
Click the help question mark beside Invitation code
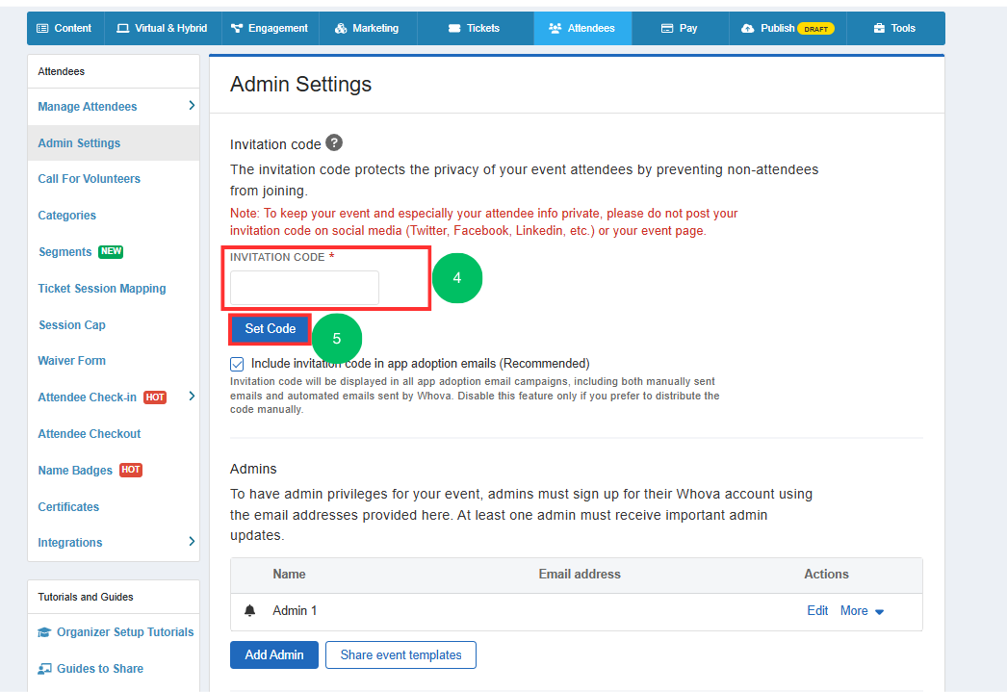click(334, 142)
